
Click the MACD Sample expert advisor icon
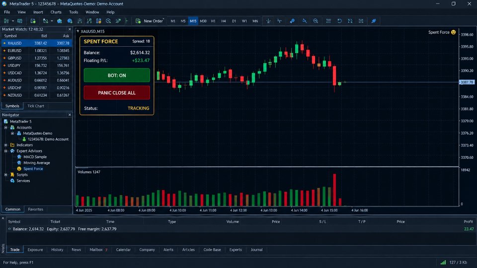[x=19, y=157]
